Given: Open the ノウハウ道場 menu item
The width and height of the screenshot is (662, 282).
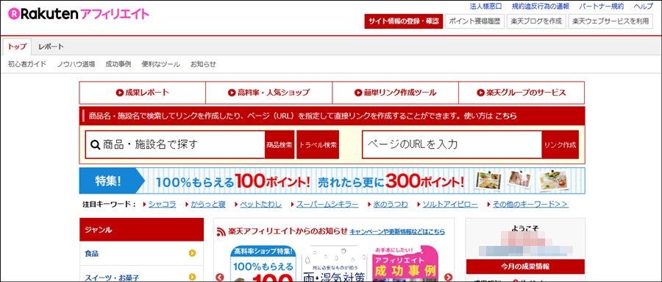Looking at the screenshot, I should 76,64.
